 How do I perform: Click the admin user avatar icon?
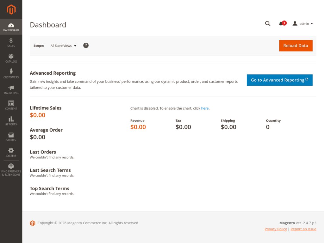coord(295,23)
